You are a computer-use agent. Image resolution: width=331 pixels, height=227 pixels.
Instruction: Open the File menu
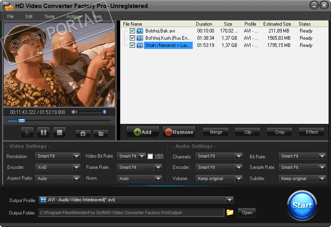point(10,16)
